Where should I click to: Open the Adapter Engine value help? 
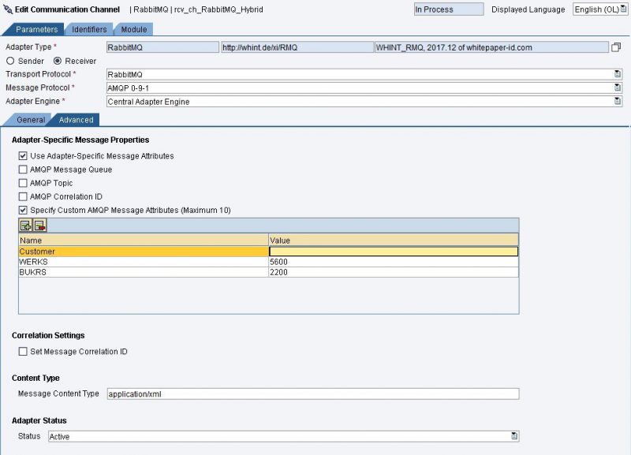(618, 102)
